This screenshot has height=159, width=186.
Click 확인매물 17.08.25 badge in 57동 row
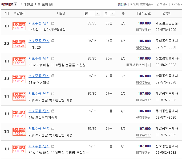[x=19, y=97]
